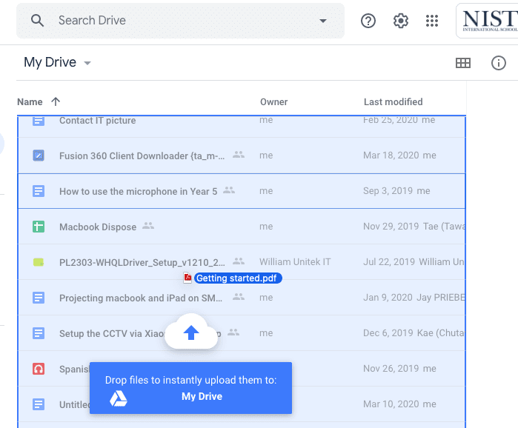518x428 pixels.
Task: Click the Macbook Dispose spreadsheet icon
Action: 39,227
